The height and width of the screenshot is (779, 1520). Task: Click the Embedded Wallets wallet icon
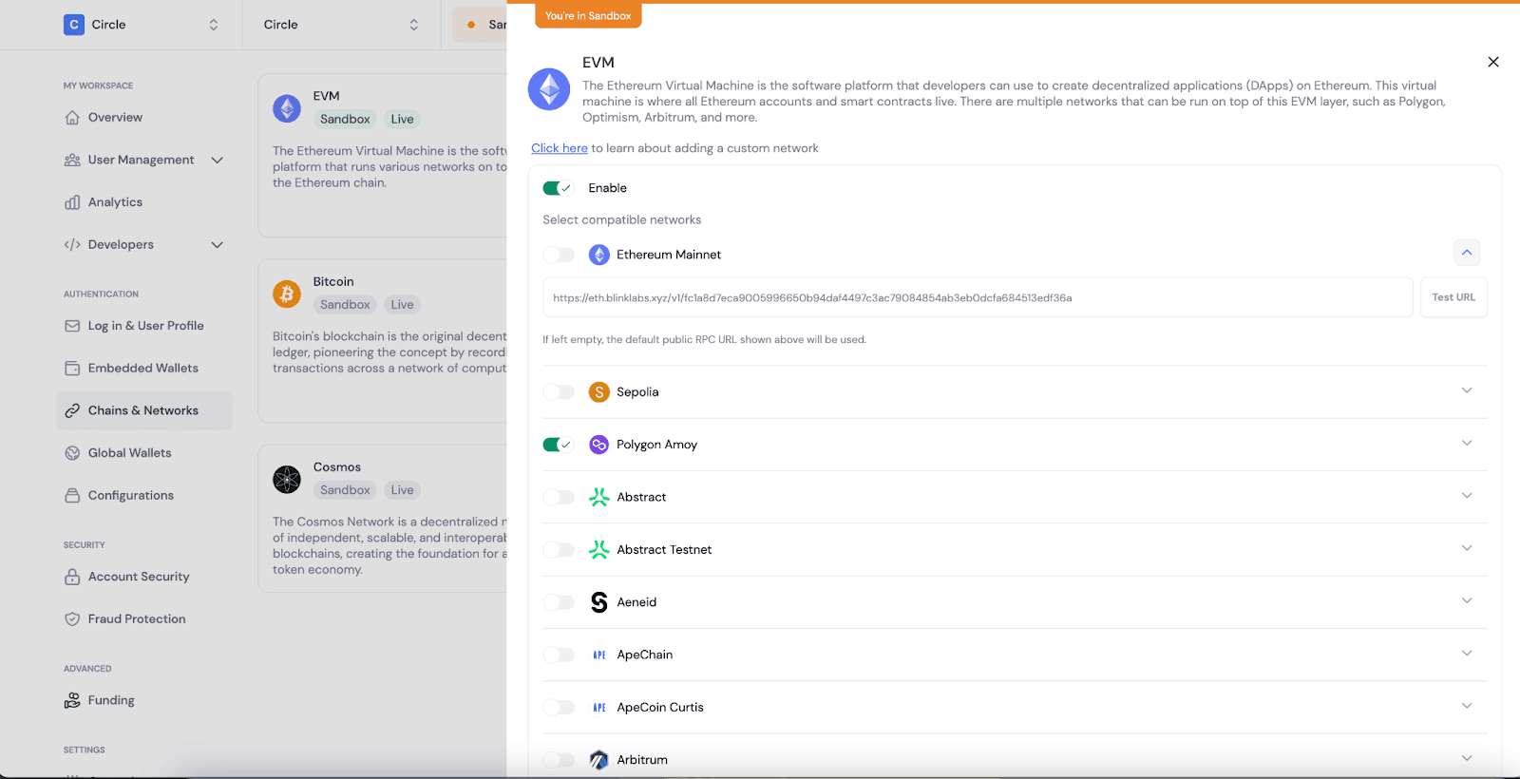click(72, 368)
